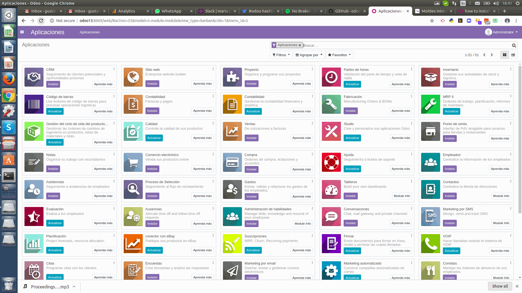Bookmark this page with the star icon

pos(432,21)
